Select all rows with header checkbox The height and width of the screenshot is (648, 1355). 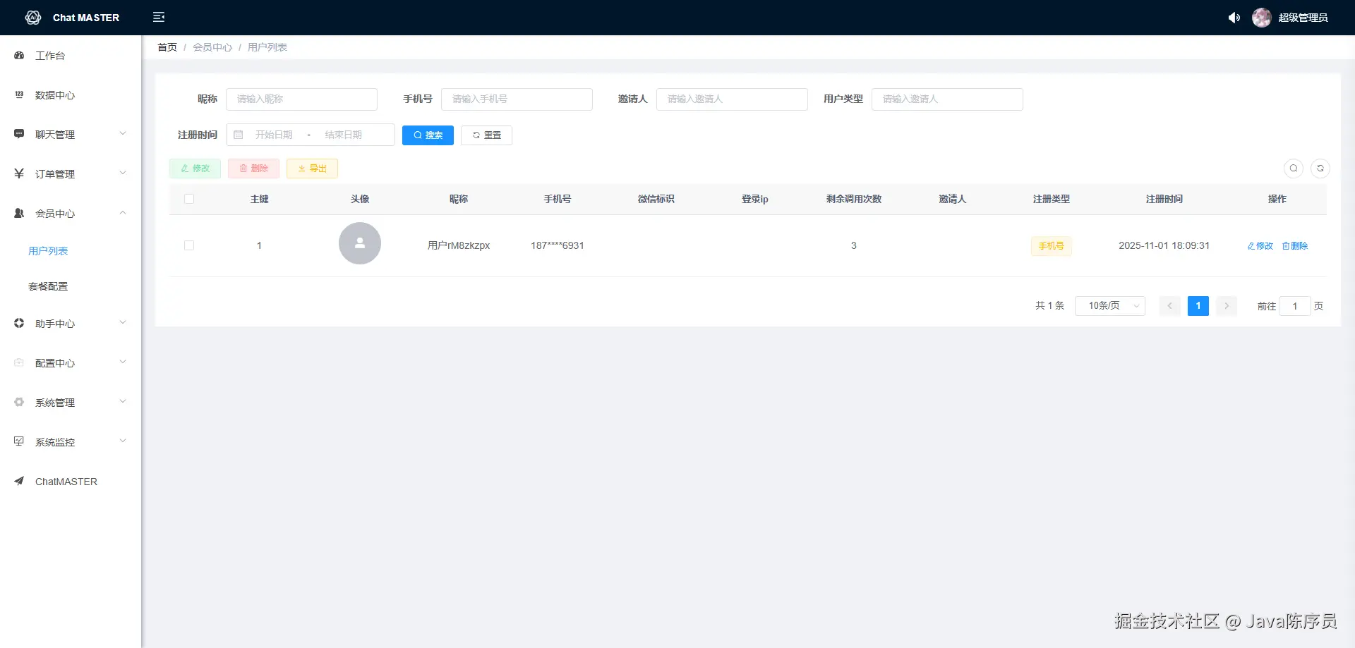point(189,199)
